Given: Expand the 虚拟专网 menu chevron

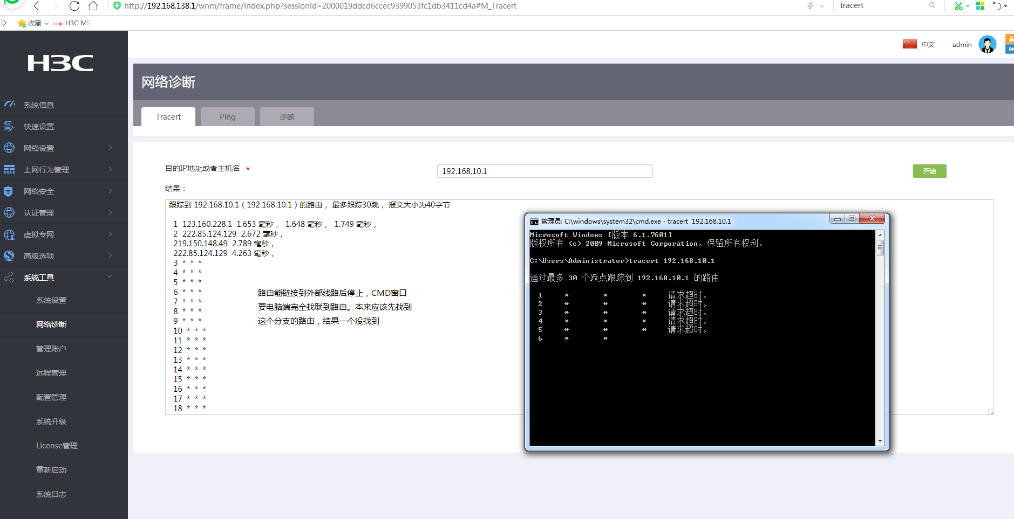Looking at the screenshot, I should [110, 234].
